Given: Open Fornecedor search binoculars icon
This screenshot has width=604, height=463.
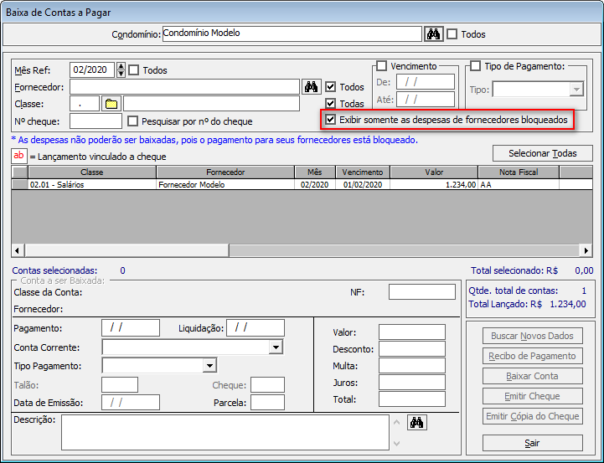Looking at the screenshot, I should [311, 87].
